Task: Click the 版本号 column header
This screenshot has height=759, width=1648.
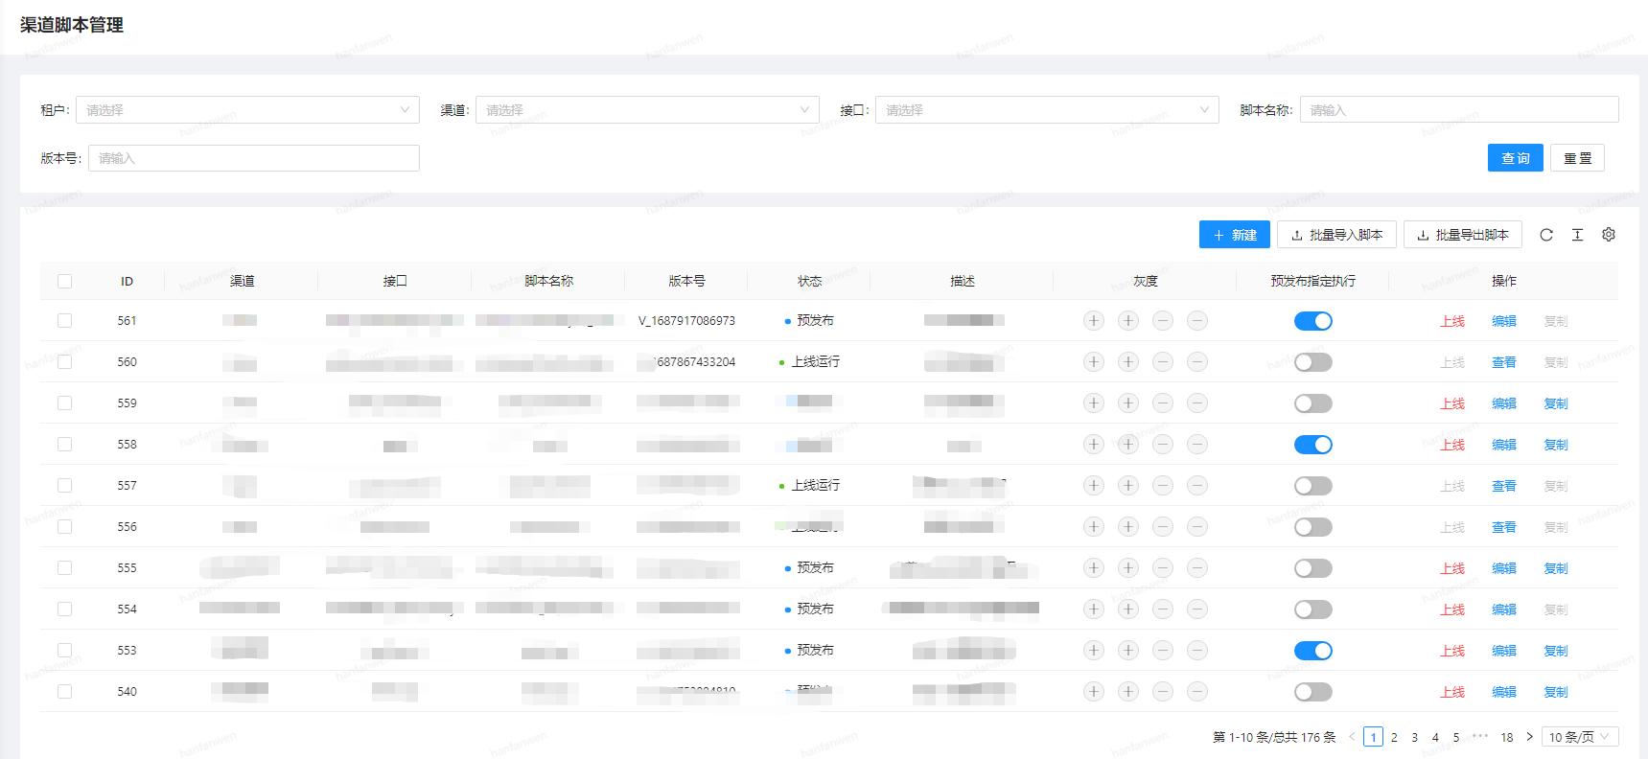Action: pyautogui.click(x=686, y=281)
